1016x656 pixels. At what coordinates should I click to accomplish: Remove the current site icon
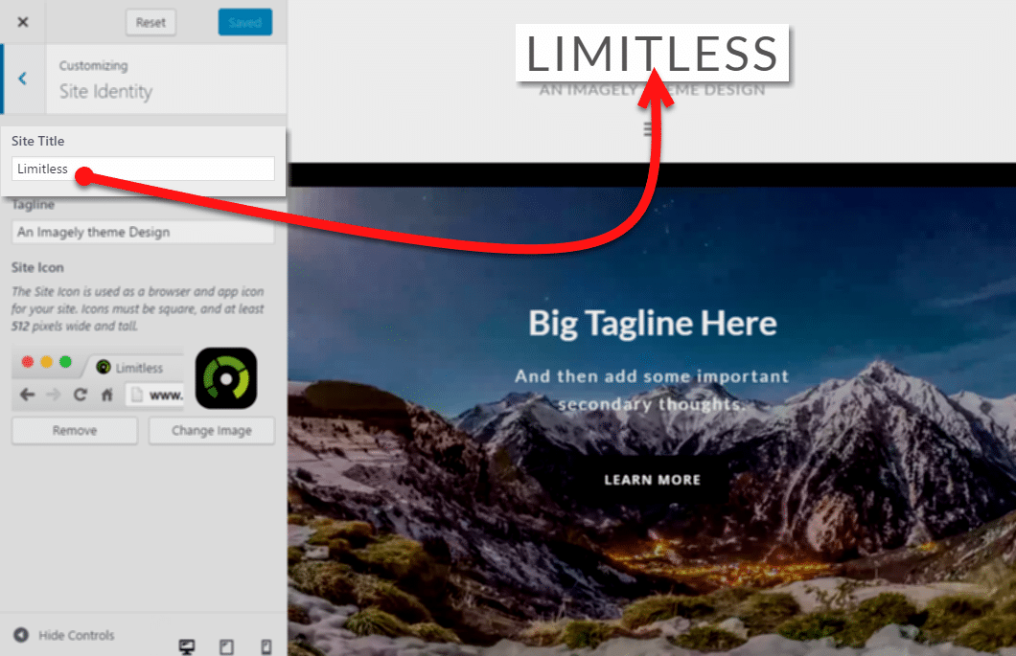click(x=75, y=431)
